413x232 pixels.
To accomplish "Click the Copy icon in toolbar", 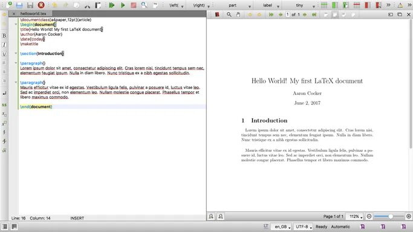I will [x=76, y=5].
